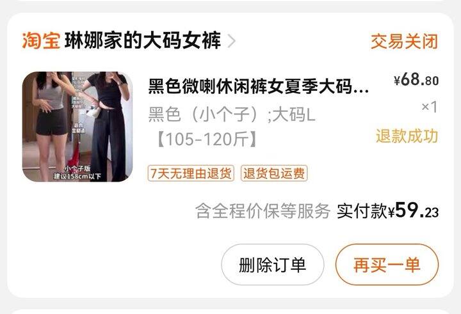This screenshot has height=314, width=461.
Task: Tap the 黑色（小个子）;大码L specification text
Action: [232, 114]
